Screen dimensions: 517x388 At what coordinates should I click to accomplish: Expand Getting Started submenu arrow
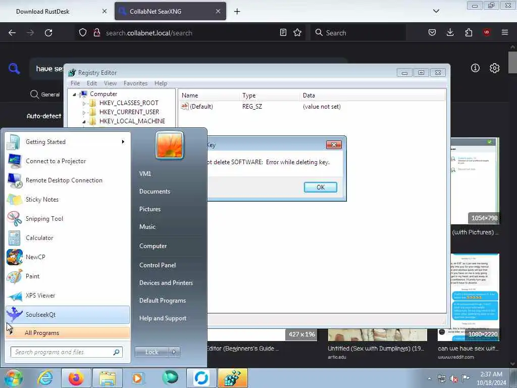click(x=123, y=142)
